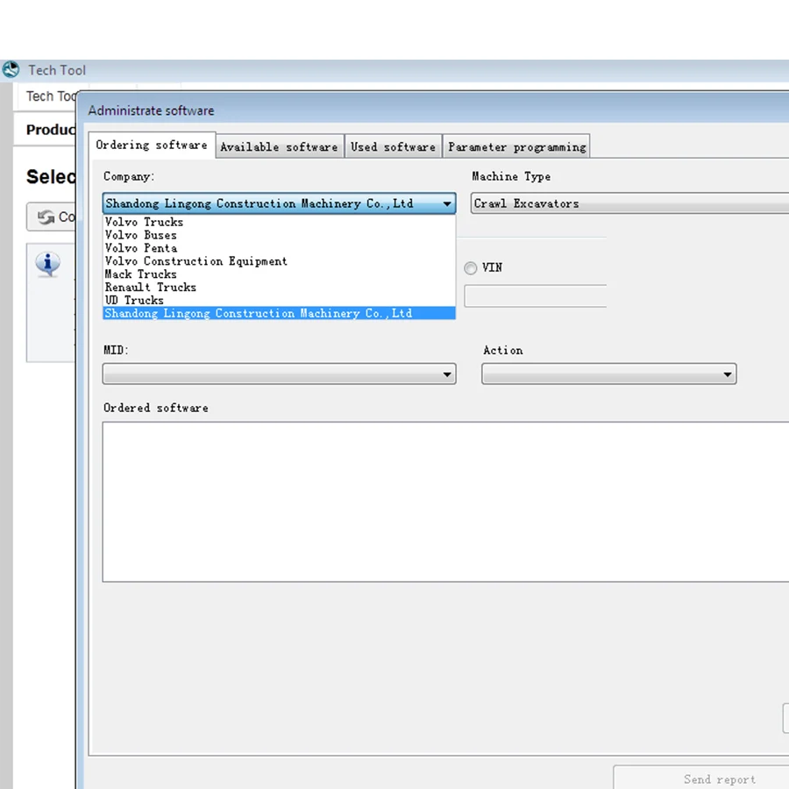Click inside the VIN input field
This screenshot has height=789, width=789.
[535, 295]
